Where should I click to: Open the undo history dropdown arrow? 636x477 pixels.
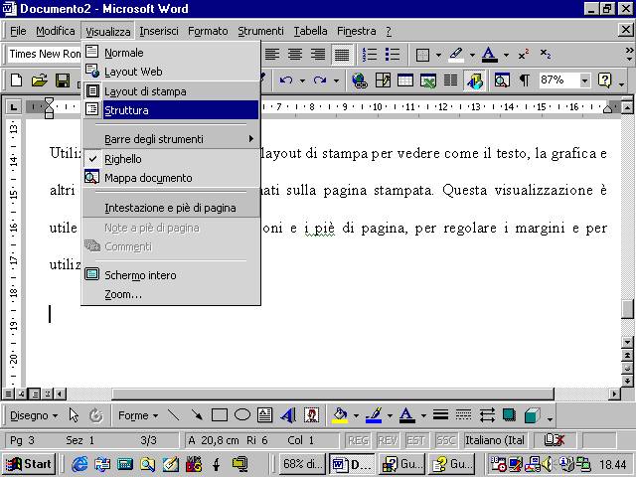tap(302, 80)
